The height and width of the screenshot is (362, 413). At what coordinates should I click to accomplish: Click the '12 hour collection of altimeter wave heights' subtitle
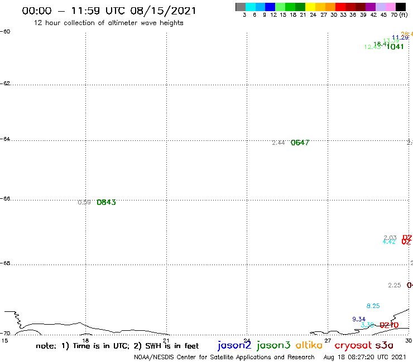pos(108,23)
